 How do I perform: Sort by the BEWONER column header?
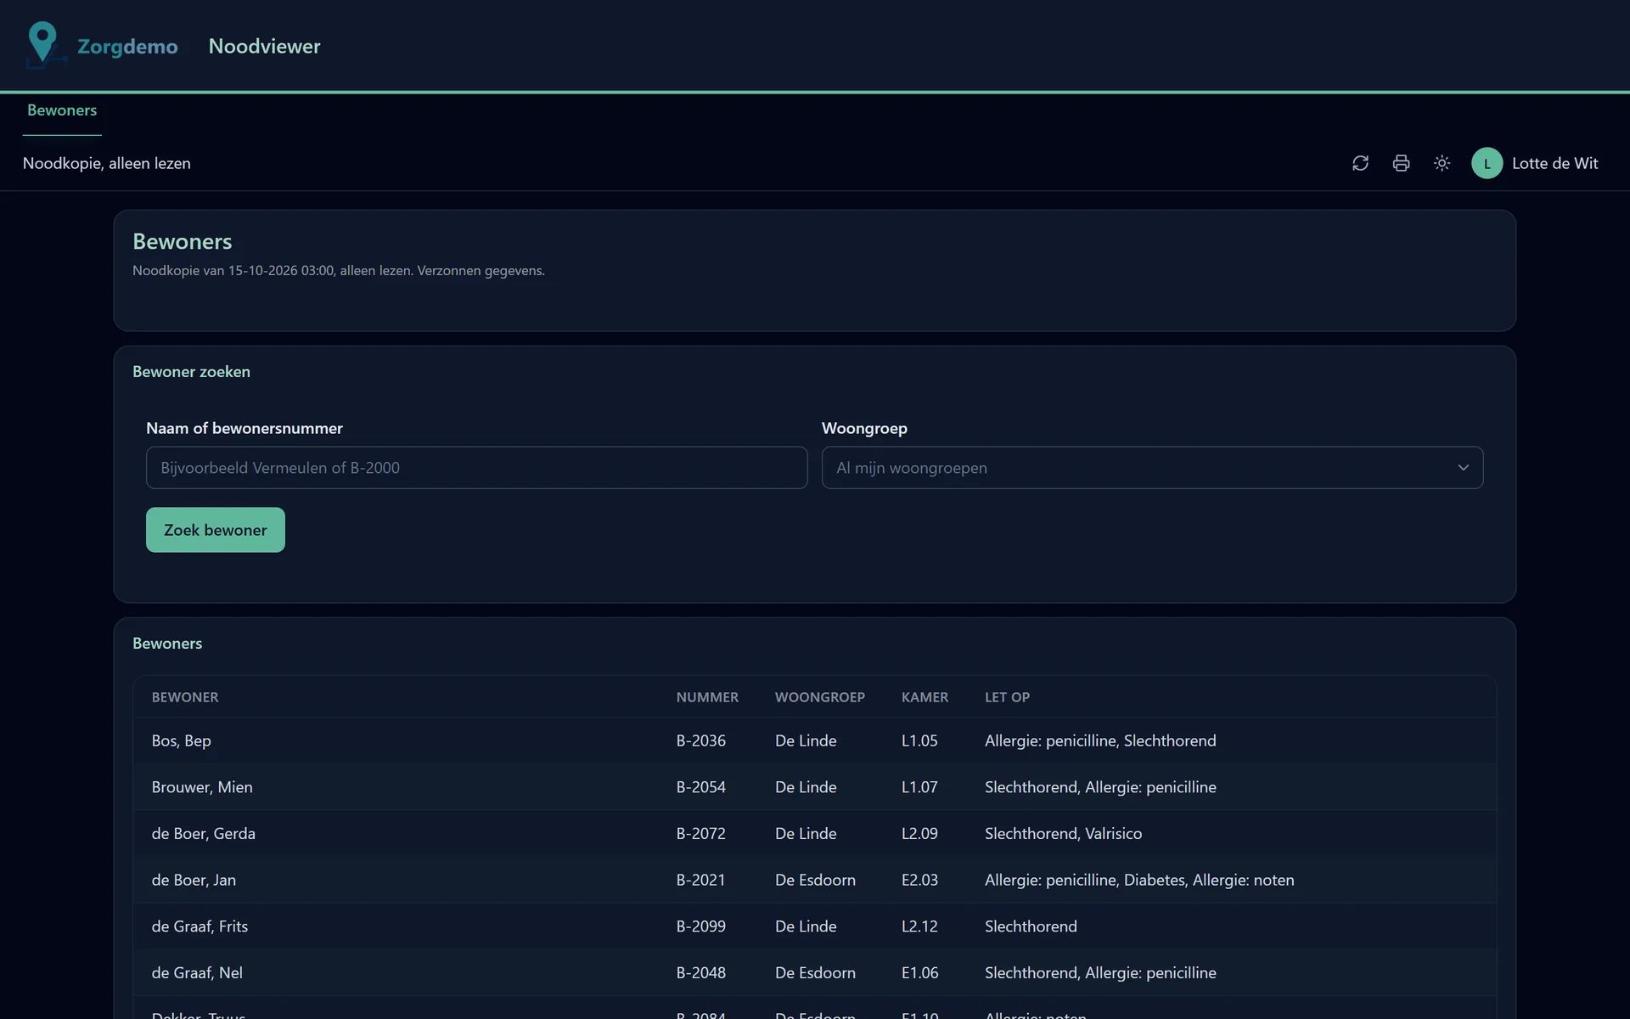click(185, 697)
